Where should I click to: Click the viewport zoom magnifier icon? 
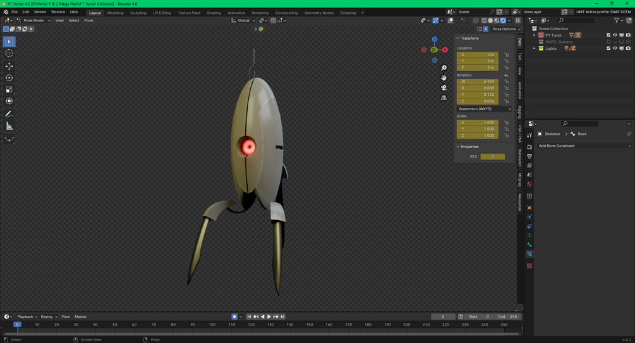tap(444, 68)
